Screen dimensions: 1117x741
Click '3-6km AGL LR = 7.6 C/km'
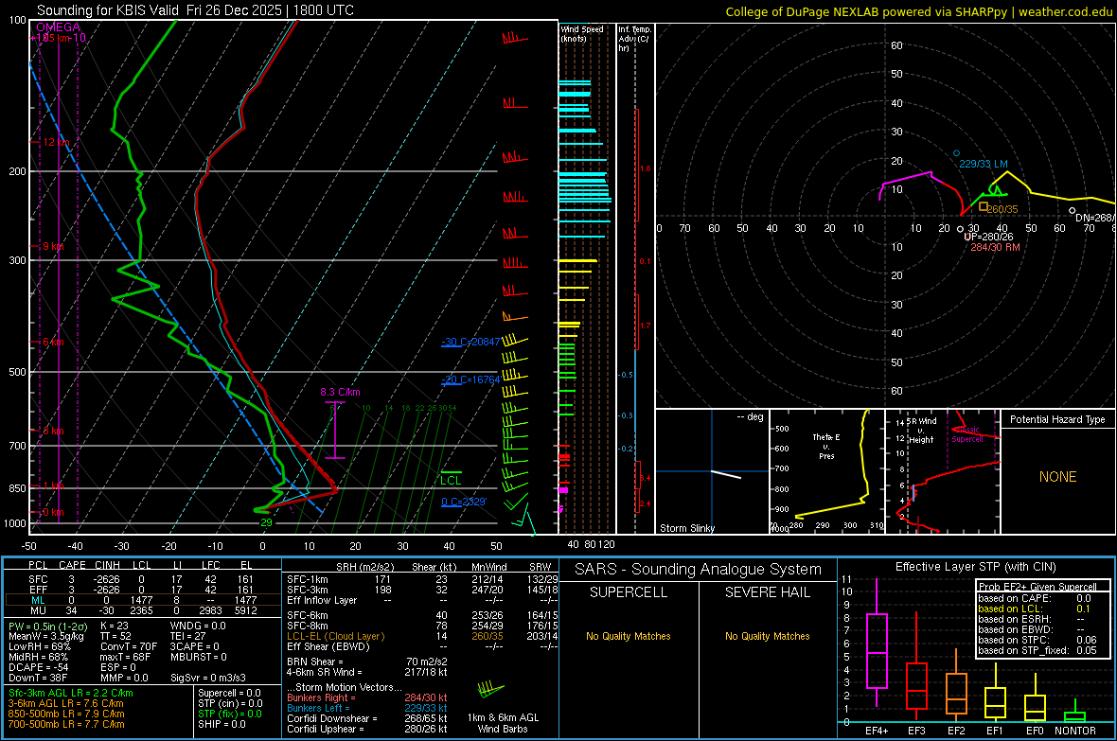point(66,703)
